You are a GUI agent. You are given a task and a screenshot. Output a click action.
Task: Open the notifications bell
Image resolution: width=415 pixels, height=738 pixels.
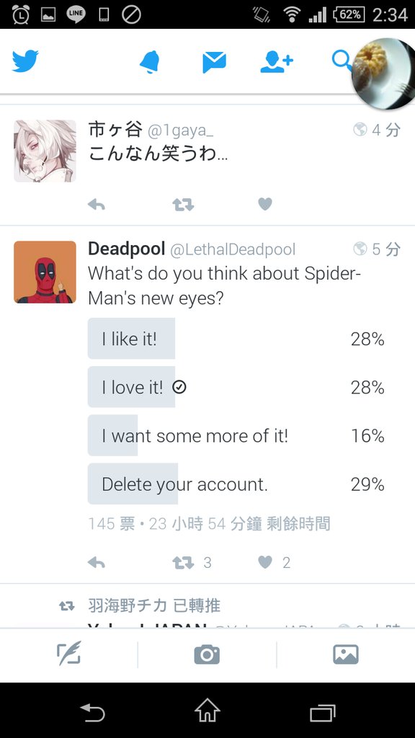pos(150,62)
